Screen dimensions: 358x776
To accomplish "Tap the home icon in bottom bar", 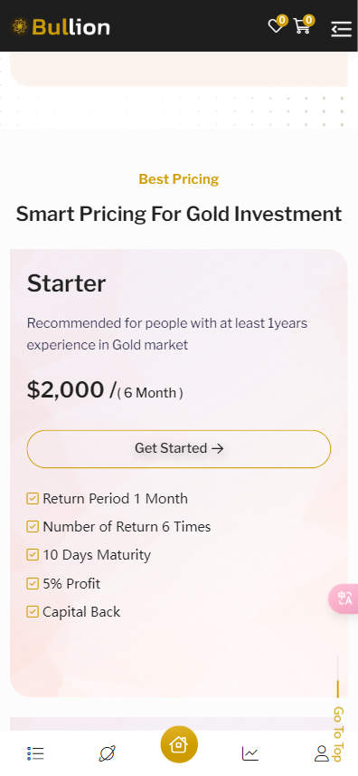I will point(179,744).
